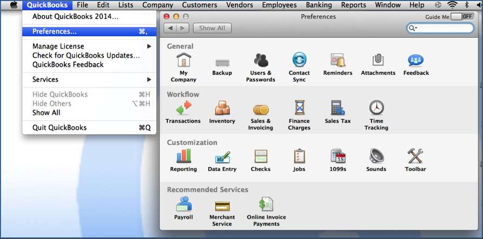
Task: Open the Reminders preferences
Action: click(338, 64)
